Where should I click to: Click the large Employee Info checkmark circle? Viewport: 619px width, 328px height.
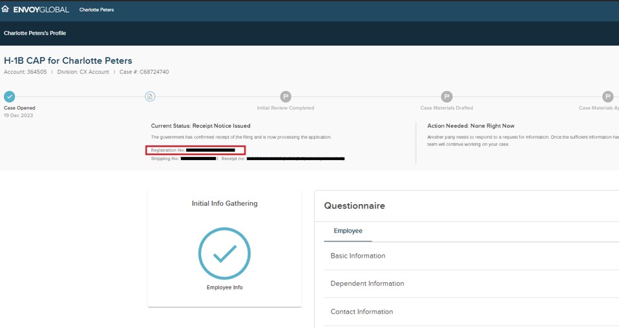coord(224,254)
